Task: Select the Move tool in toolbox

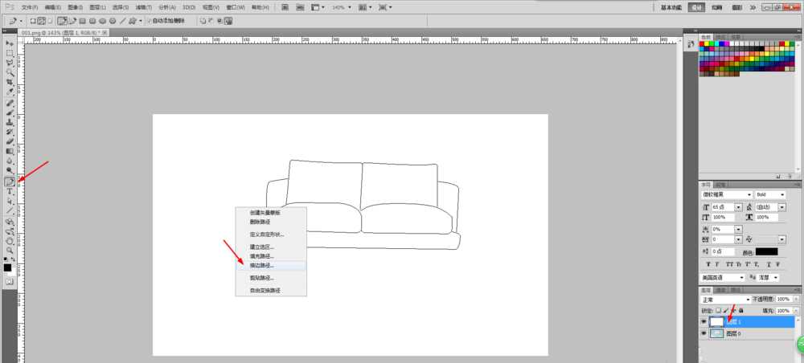Action: 10,43
